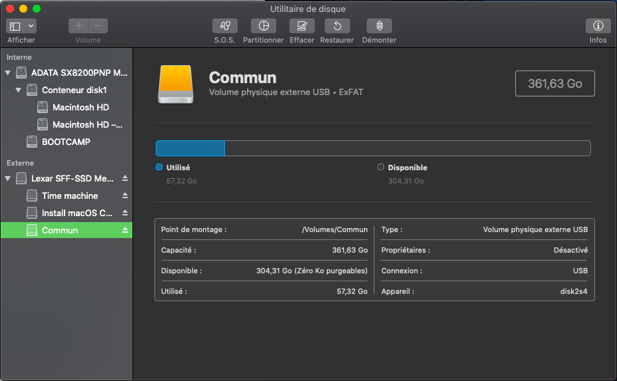Click the large Commun drive icon

point(175,84)
